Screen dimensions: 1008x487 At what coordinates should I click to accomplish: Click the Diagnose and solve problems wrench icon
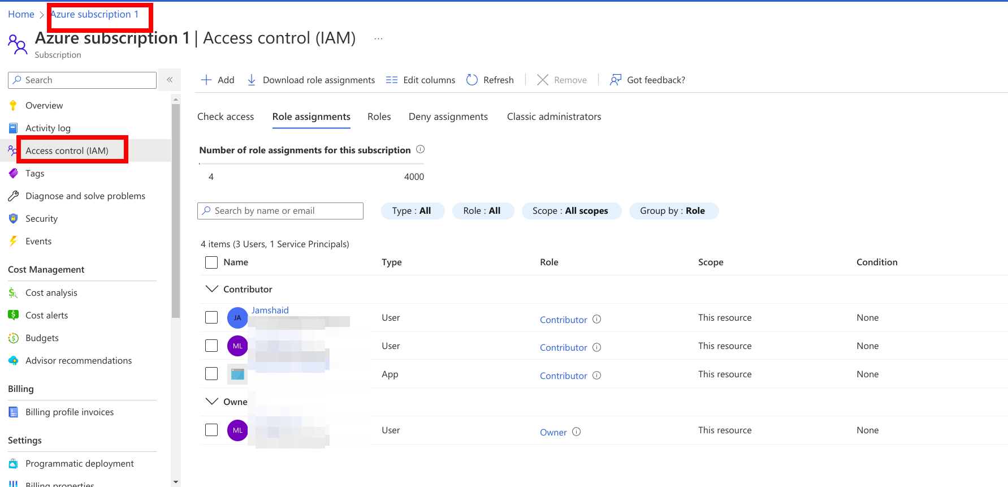click(x=13, y=196)
